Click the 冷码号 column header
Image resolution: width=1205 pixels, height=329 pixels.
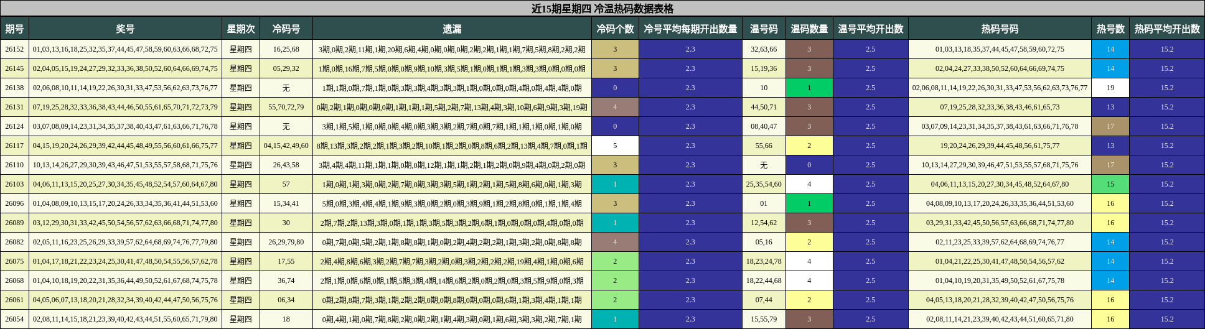tap(286, 29)
